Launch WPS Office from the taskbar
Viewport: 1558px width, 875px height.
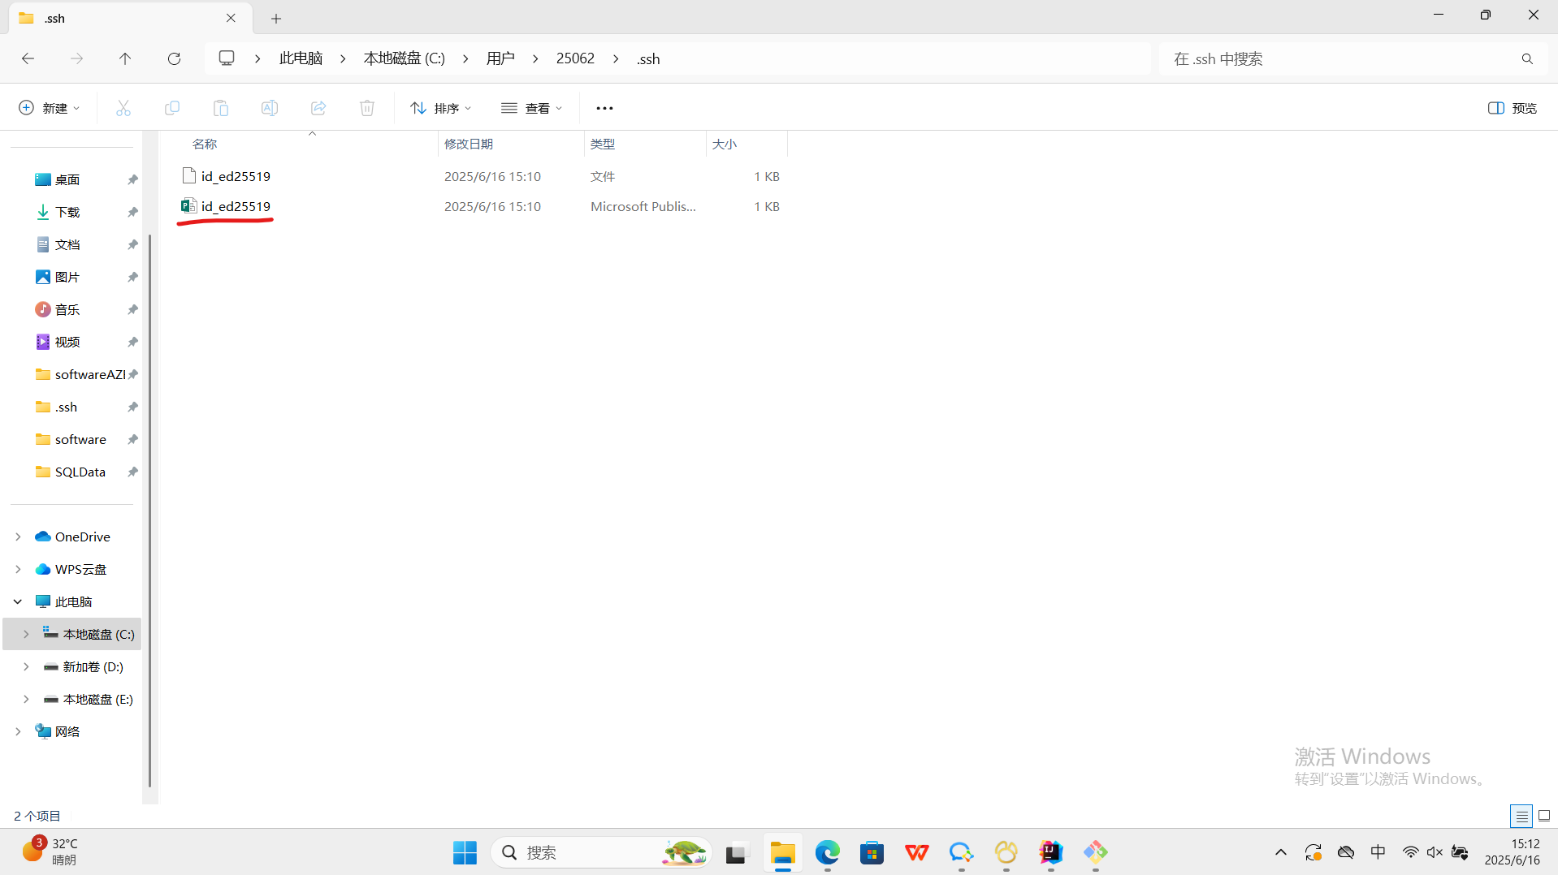point(916,852)
